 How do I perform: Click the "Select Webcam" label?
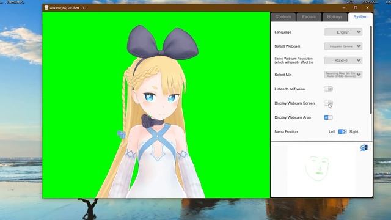point(287,46)
